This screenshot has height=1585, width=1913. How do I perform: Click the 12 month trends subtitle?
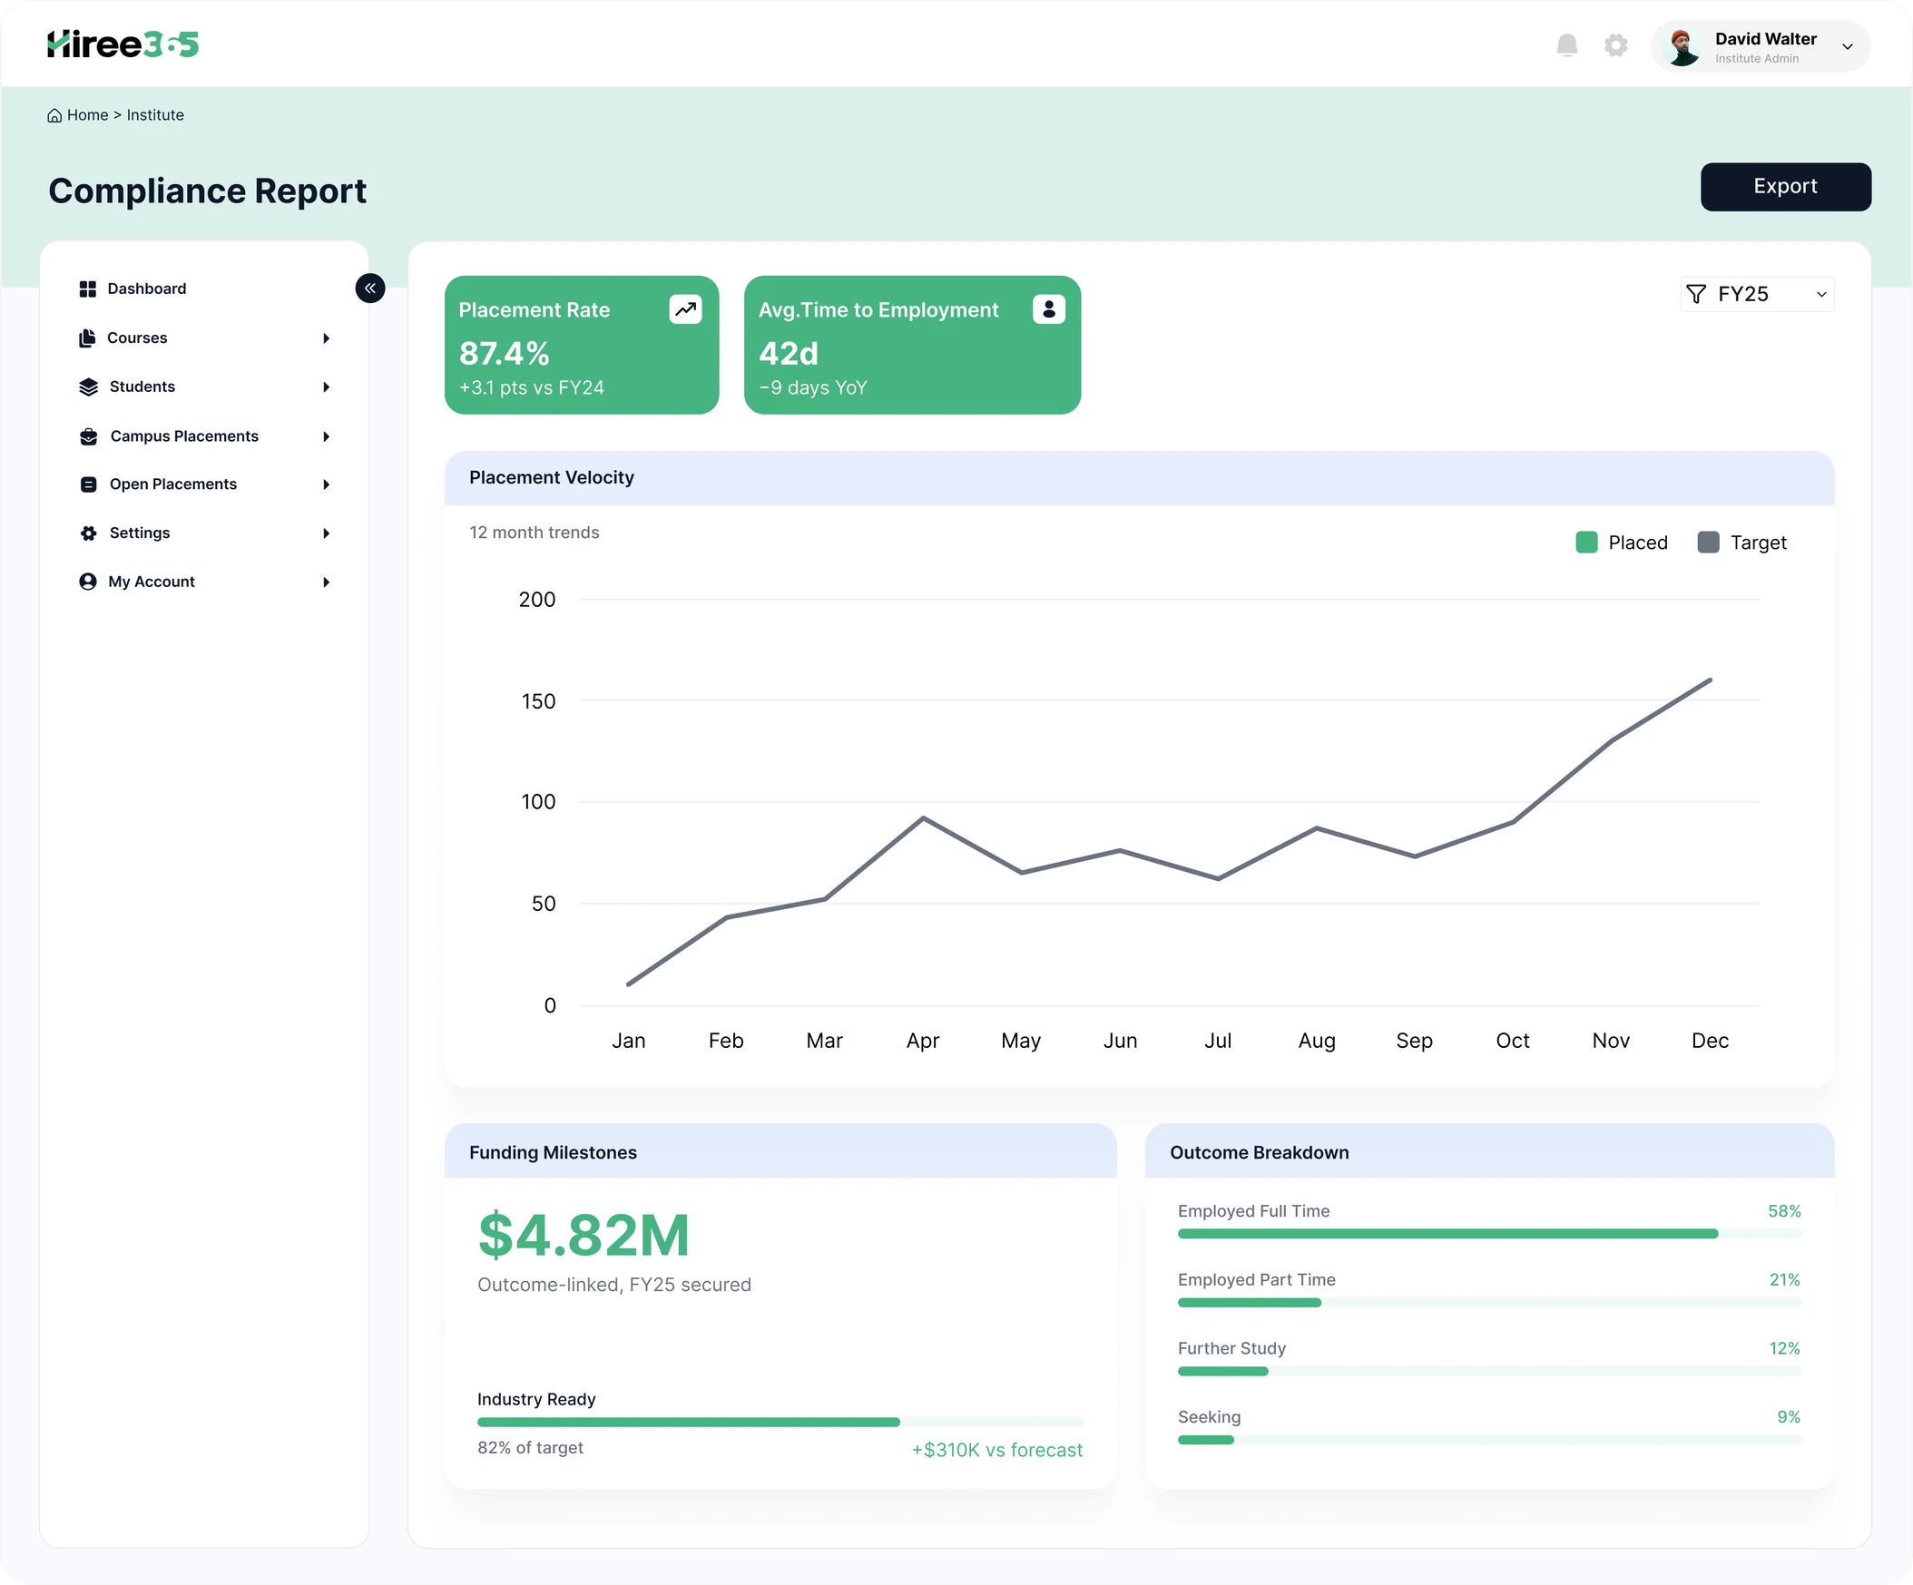tap(535, 533)
